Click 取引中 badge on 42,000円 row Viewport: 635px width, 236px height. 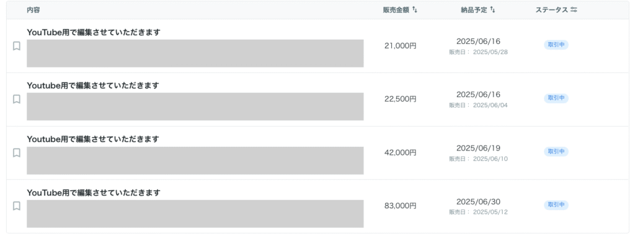556,152
